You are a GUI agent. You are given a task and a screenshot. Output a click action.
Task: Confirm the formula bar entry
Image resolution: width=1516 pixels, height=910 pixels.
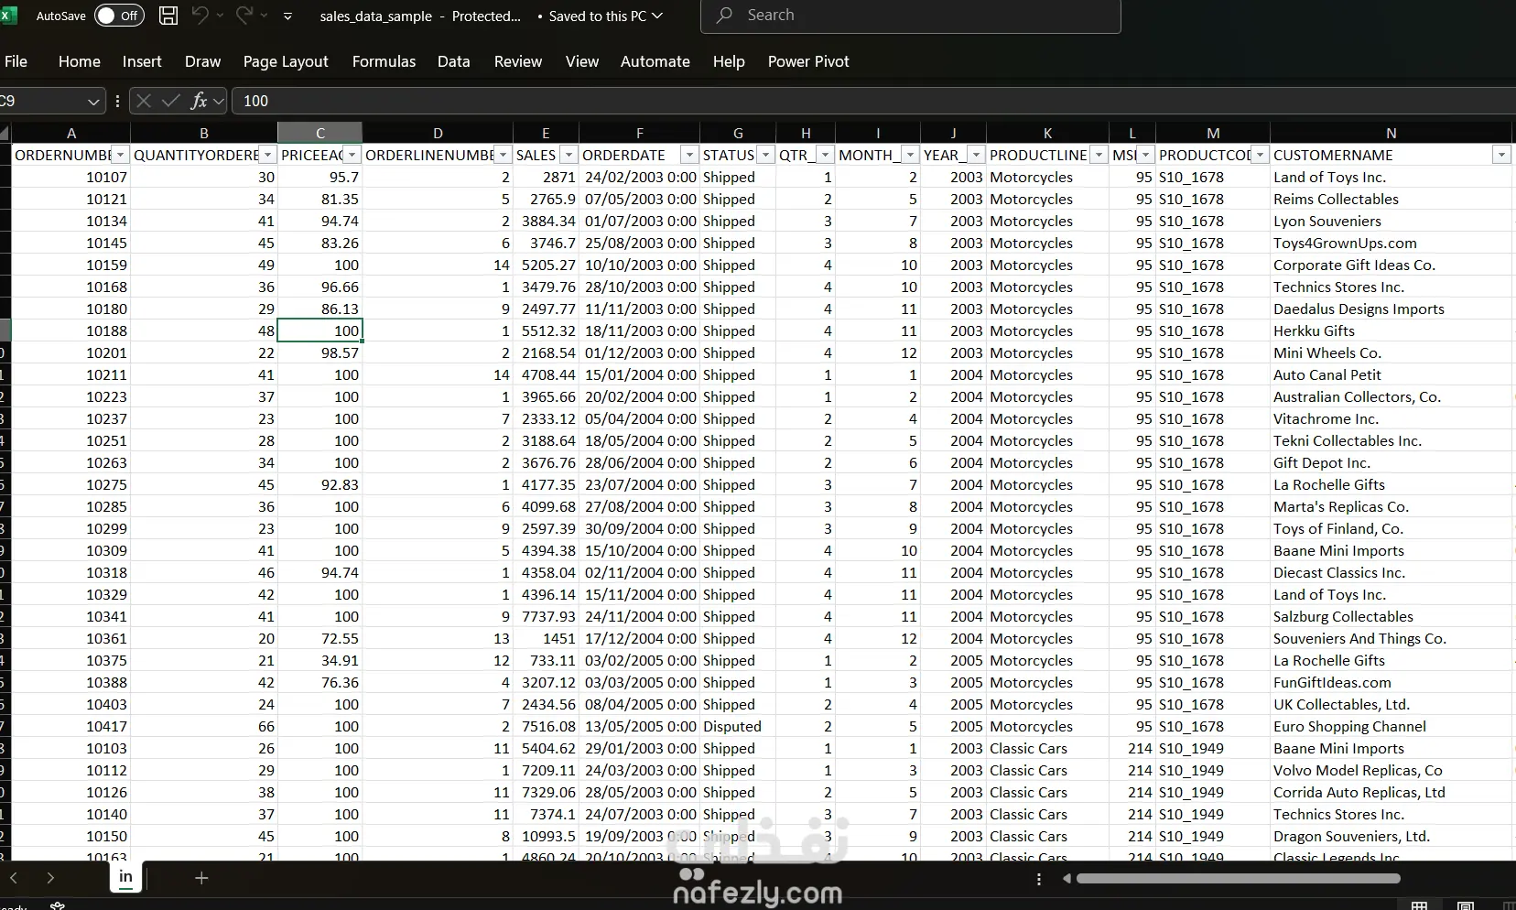pyautogui.click(x=170, y=101)
